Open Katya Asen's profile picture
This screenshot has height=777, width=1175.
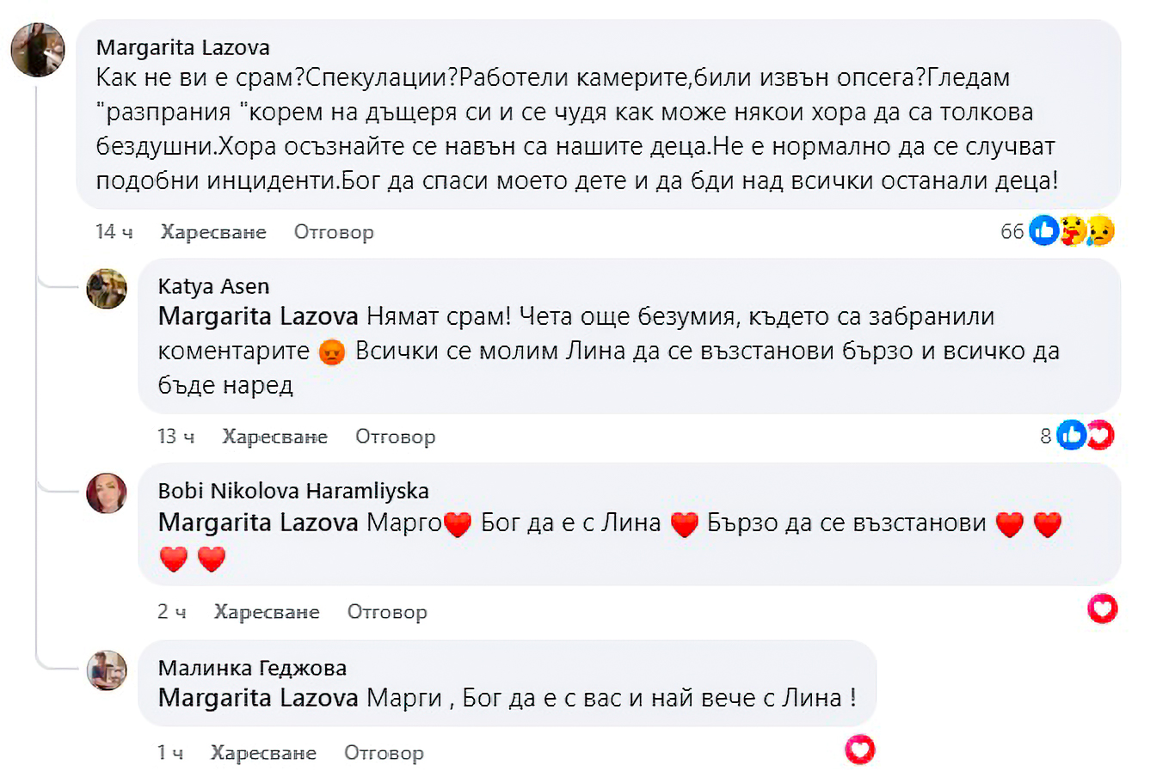coord(107,289)
